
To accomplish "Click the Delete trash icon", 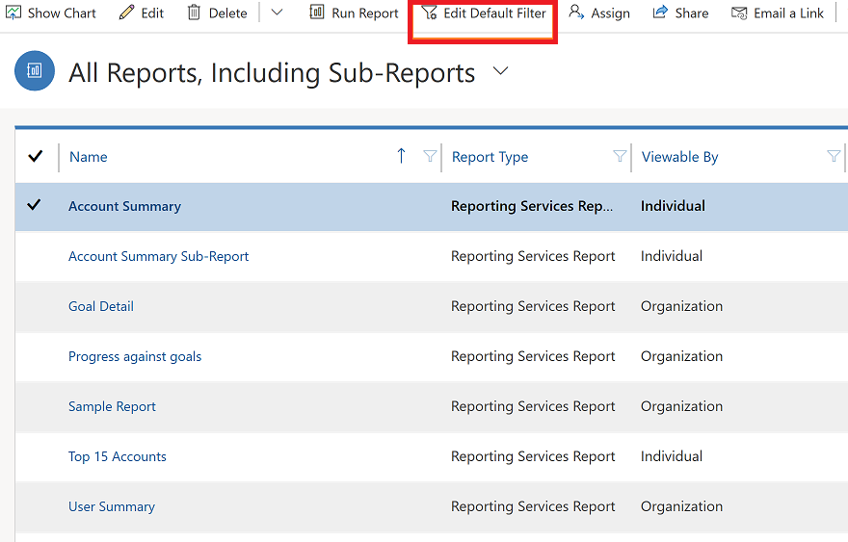I will click(x=195, y=13).
